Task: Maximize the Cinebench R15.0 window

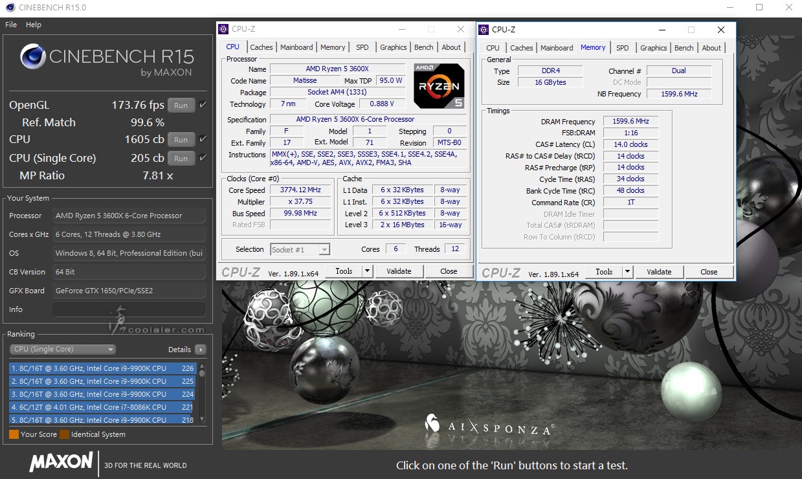Action: pos(759,8)
